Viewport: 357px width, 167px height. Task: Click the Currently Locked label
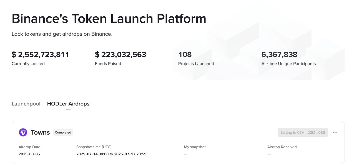coord(28,64)
